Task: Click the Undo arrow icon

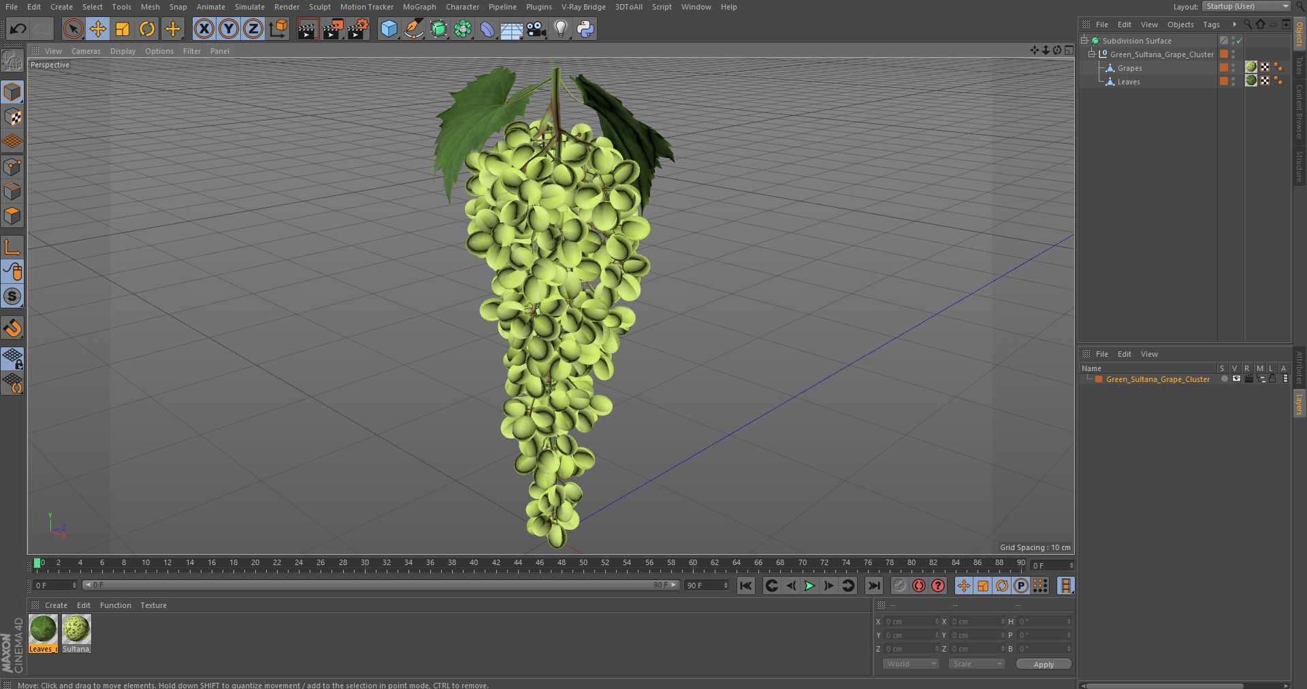Action: tap(18, 29)
